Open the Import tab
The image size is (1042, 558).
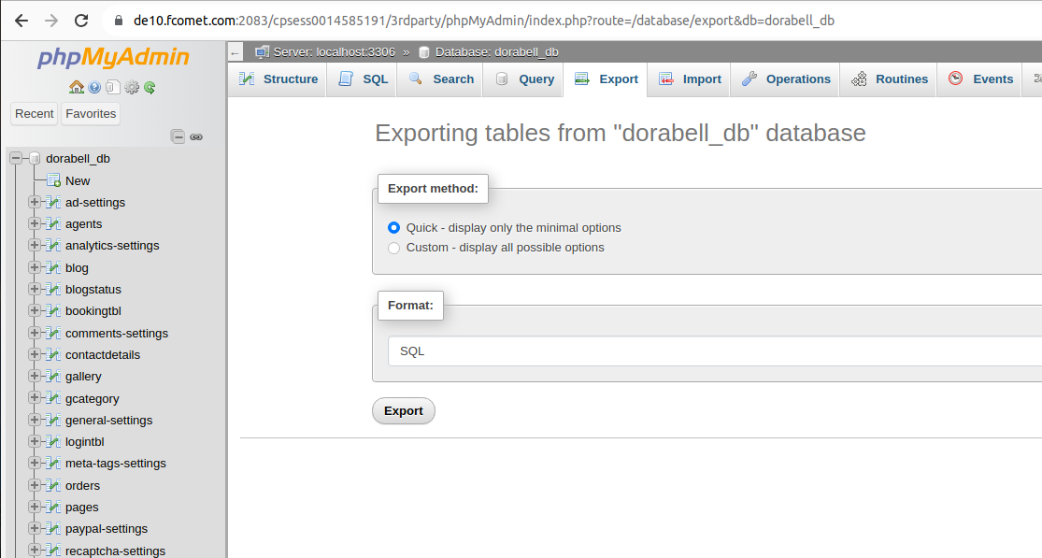pyautogui.click(x=690, y=79)
